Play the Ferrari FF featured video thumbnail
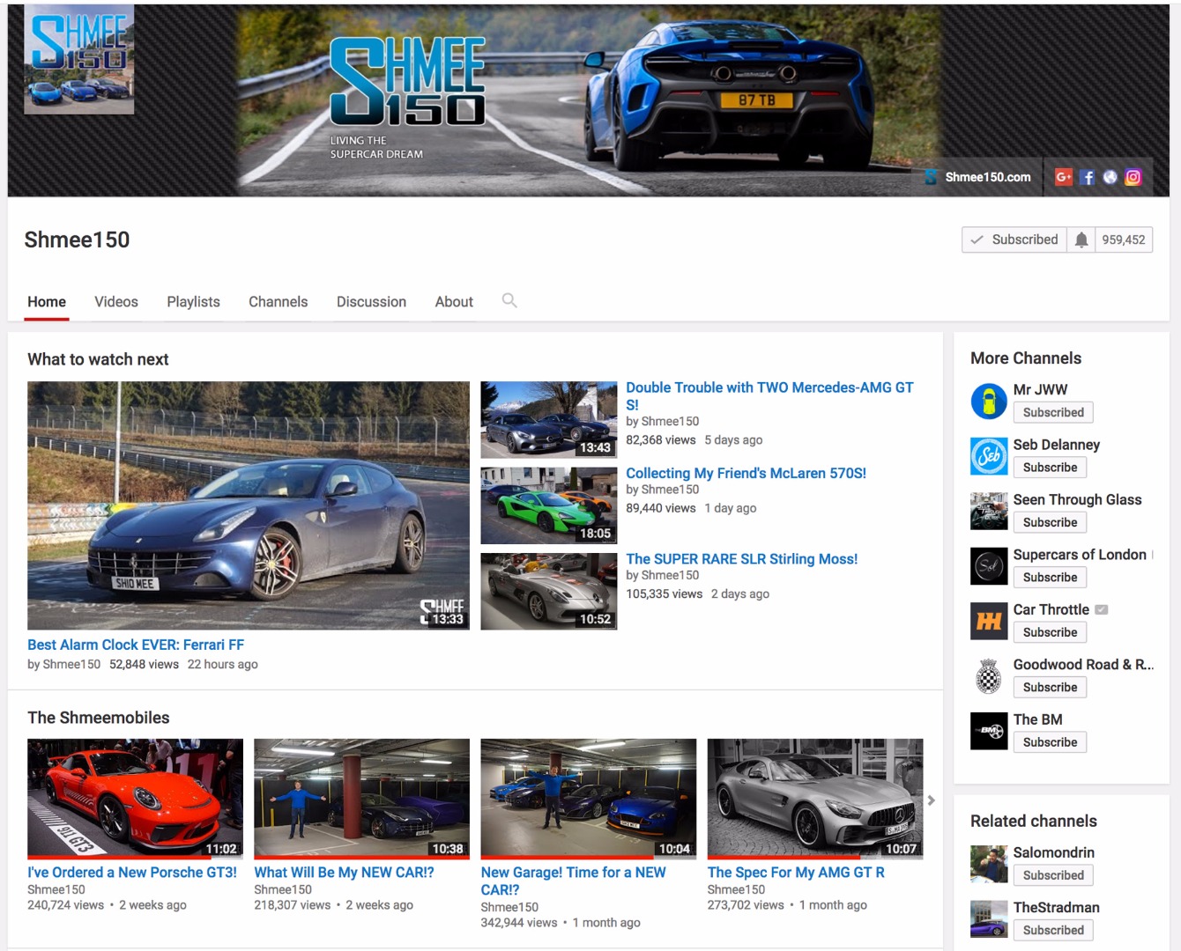Screen dimensions: 1181x951 tap(248, 505)
